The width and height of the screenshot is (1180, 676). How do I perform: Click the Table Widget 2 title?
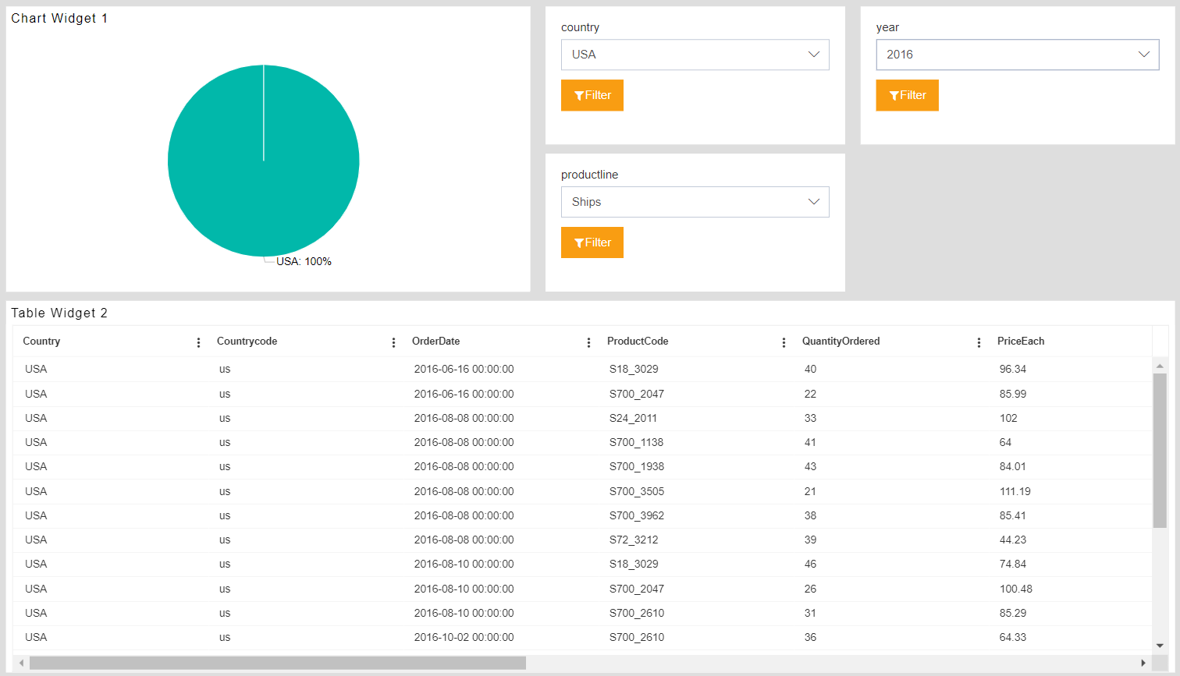[x=59, y=313]
